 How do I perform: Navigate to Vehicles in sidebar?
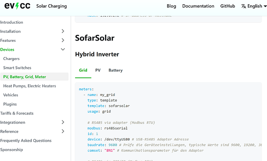pos(10,95)
